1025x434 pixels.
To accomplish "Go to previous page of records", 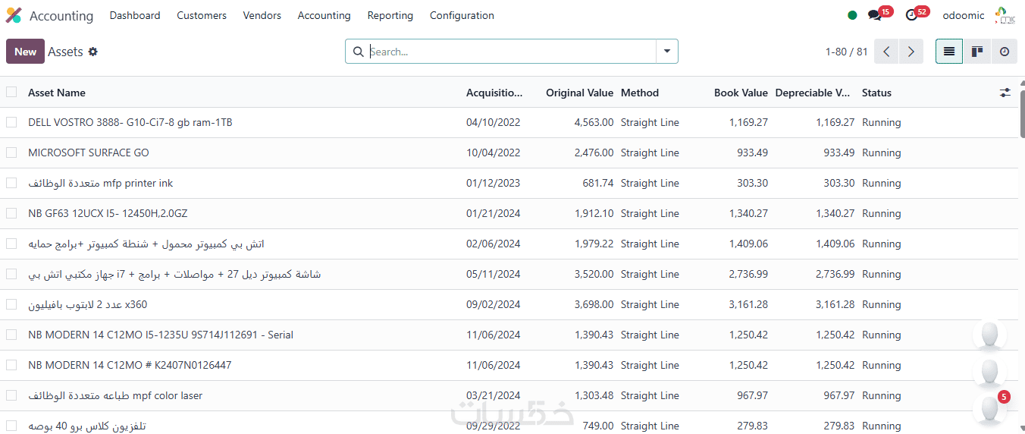I will pyautogui.click(x=886, y=52).
